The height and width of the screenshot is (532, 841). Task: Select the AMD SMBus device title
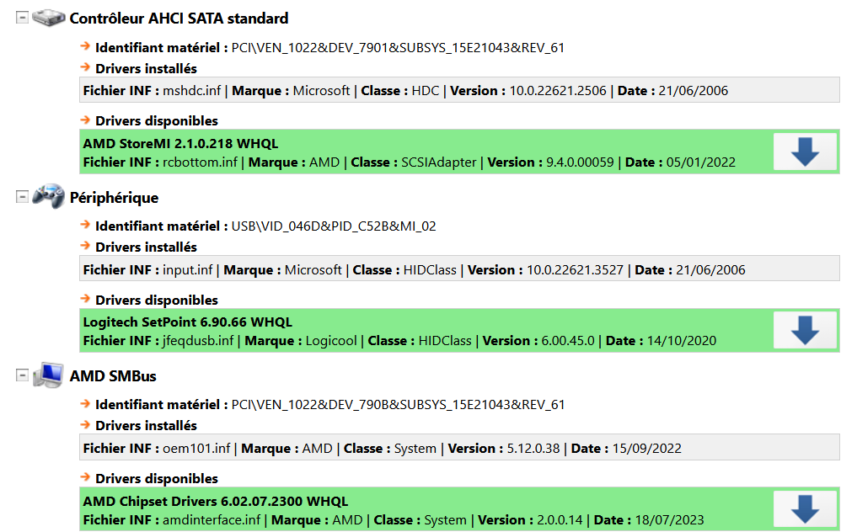(113, 376)
